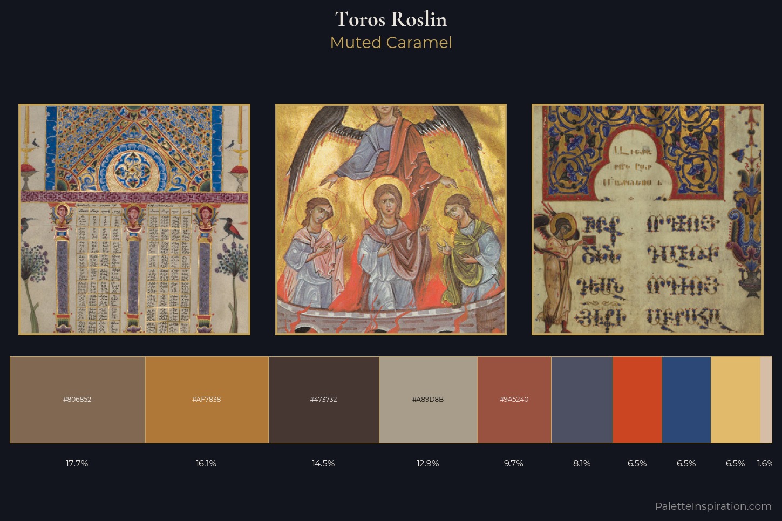Open the angel with three youths painting

tap(391, 219)
